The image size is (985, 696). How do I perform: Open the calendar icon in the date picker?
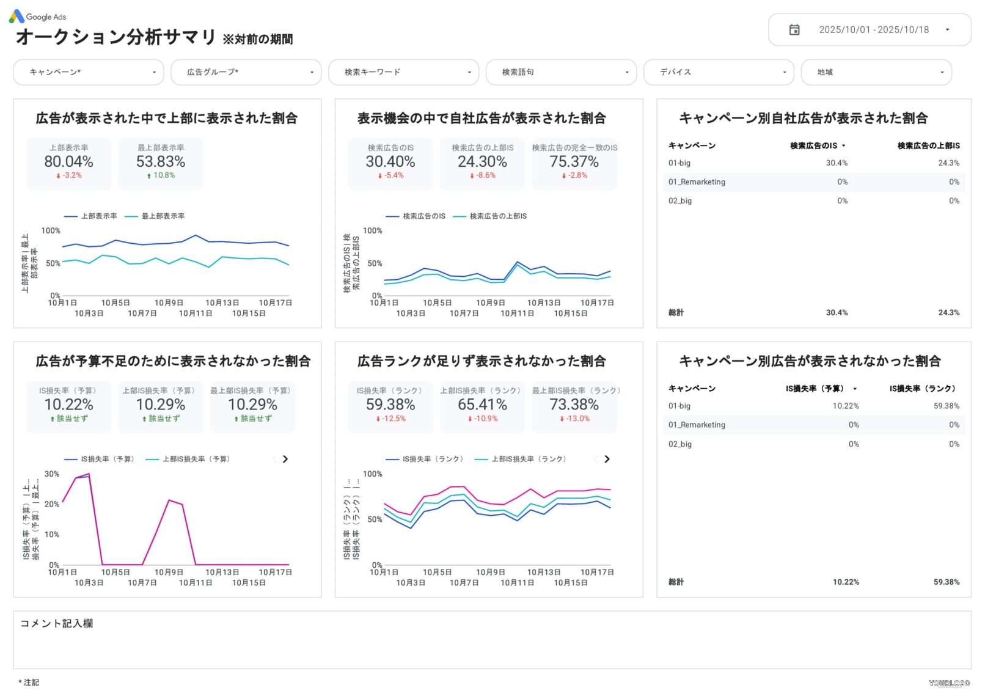point(794,29)
